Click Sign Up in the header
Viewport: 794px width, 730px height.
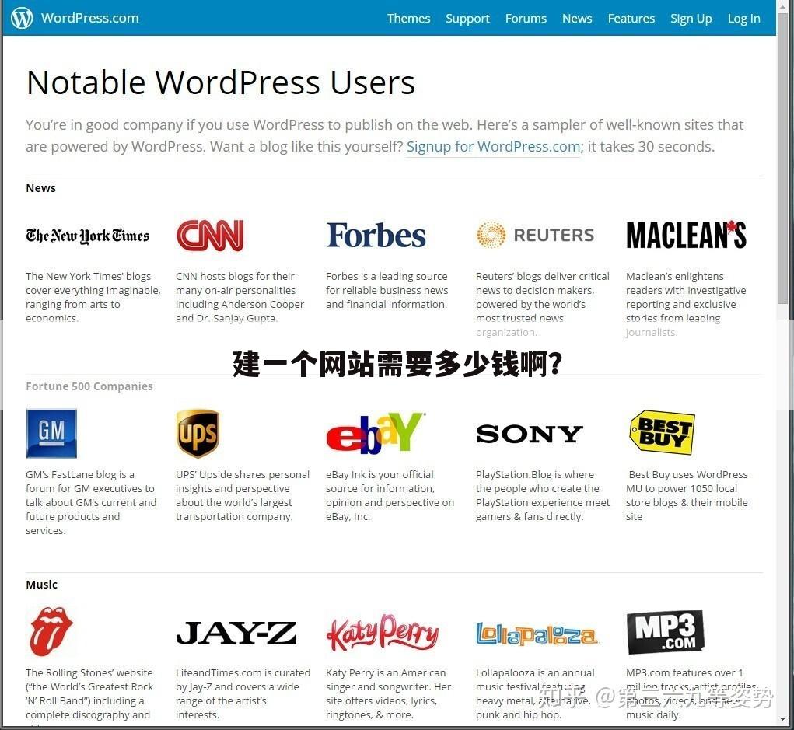691,19
